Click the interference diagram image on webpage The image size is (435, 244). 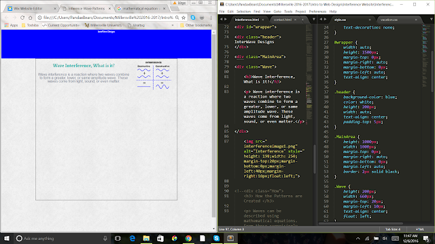(x=154, y=75)
